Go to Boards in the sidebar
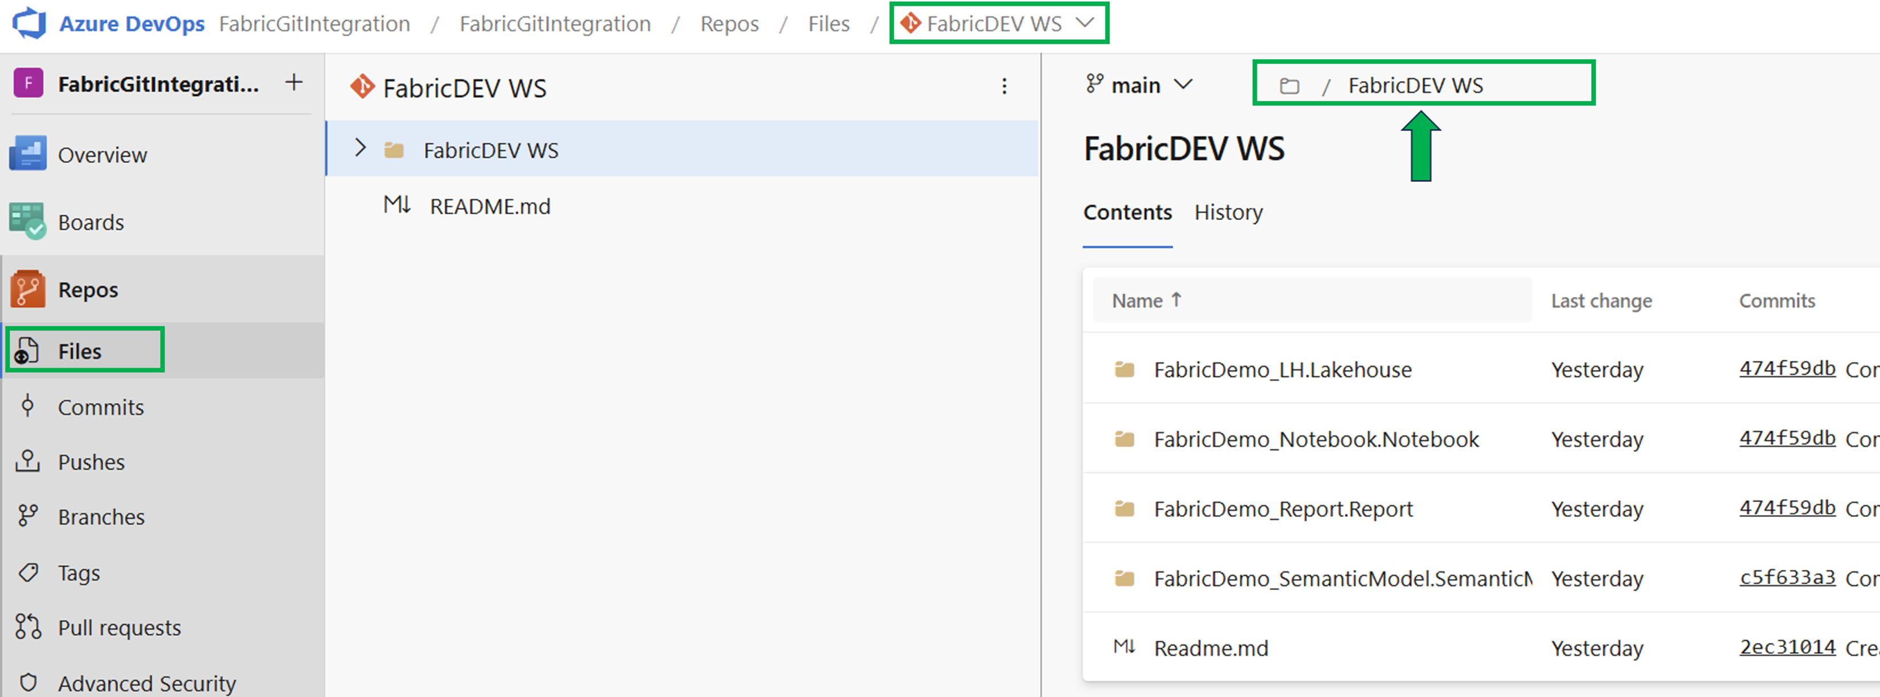This screenshot has width=1880, height=697. (x=91, y=222)
